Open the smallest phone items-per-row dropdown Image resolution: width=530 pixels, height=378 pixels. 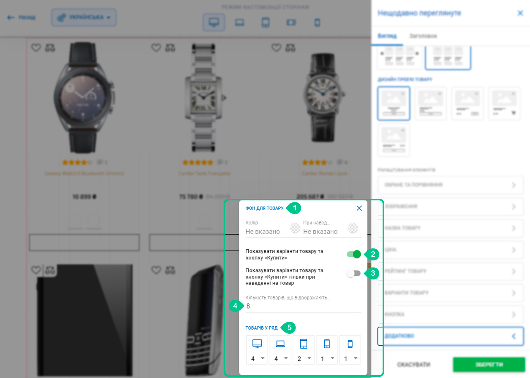[350, 359]
